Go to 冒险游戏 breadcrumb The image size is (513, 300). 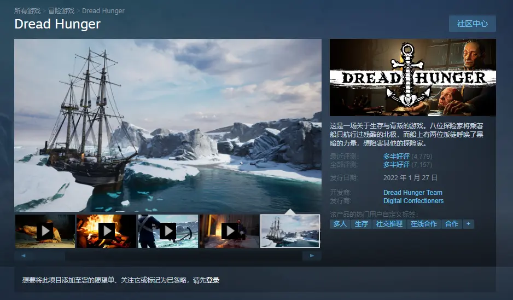tap(61, 11)
